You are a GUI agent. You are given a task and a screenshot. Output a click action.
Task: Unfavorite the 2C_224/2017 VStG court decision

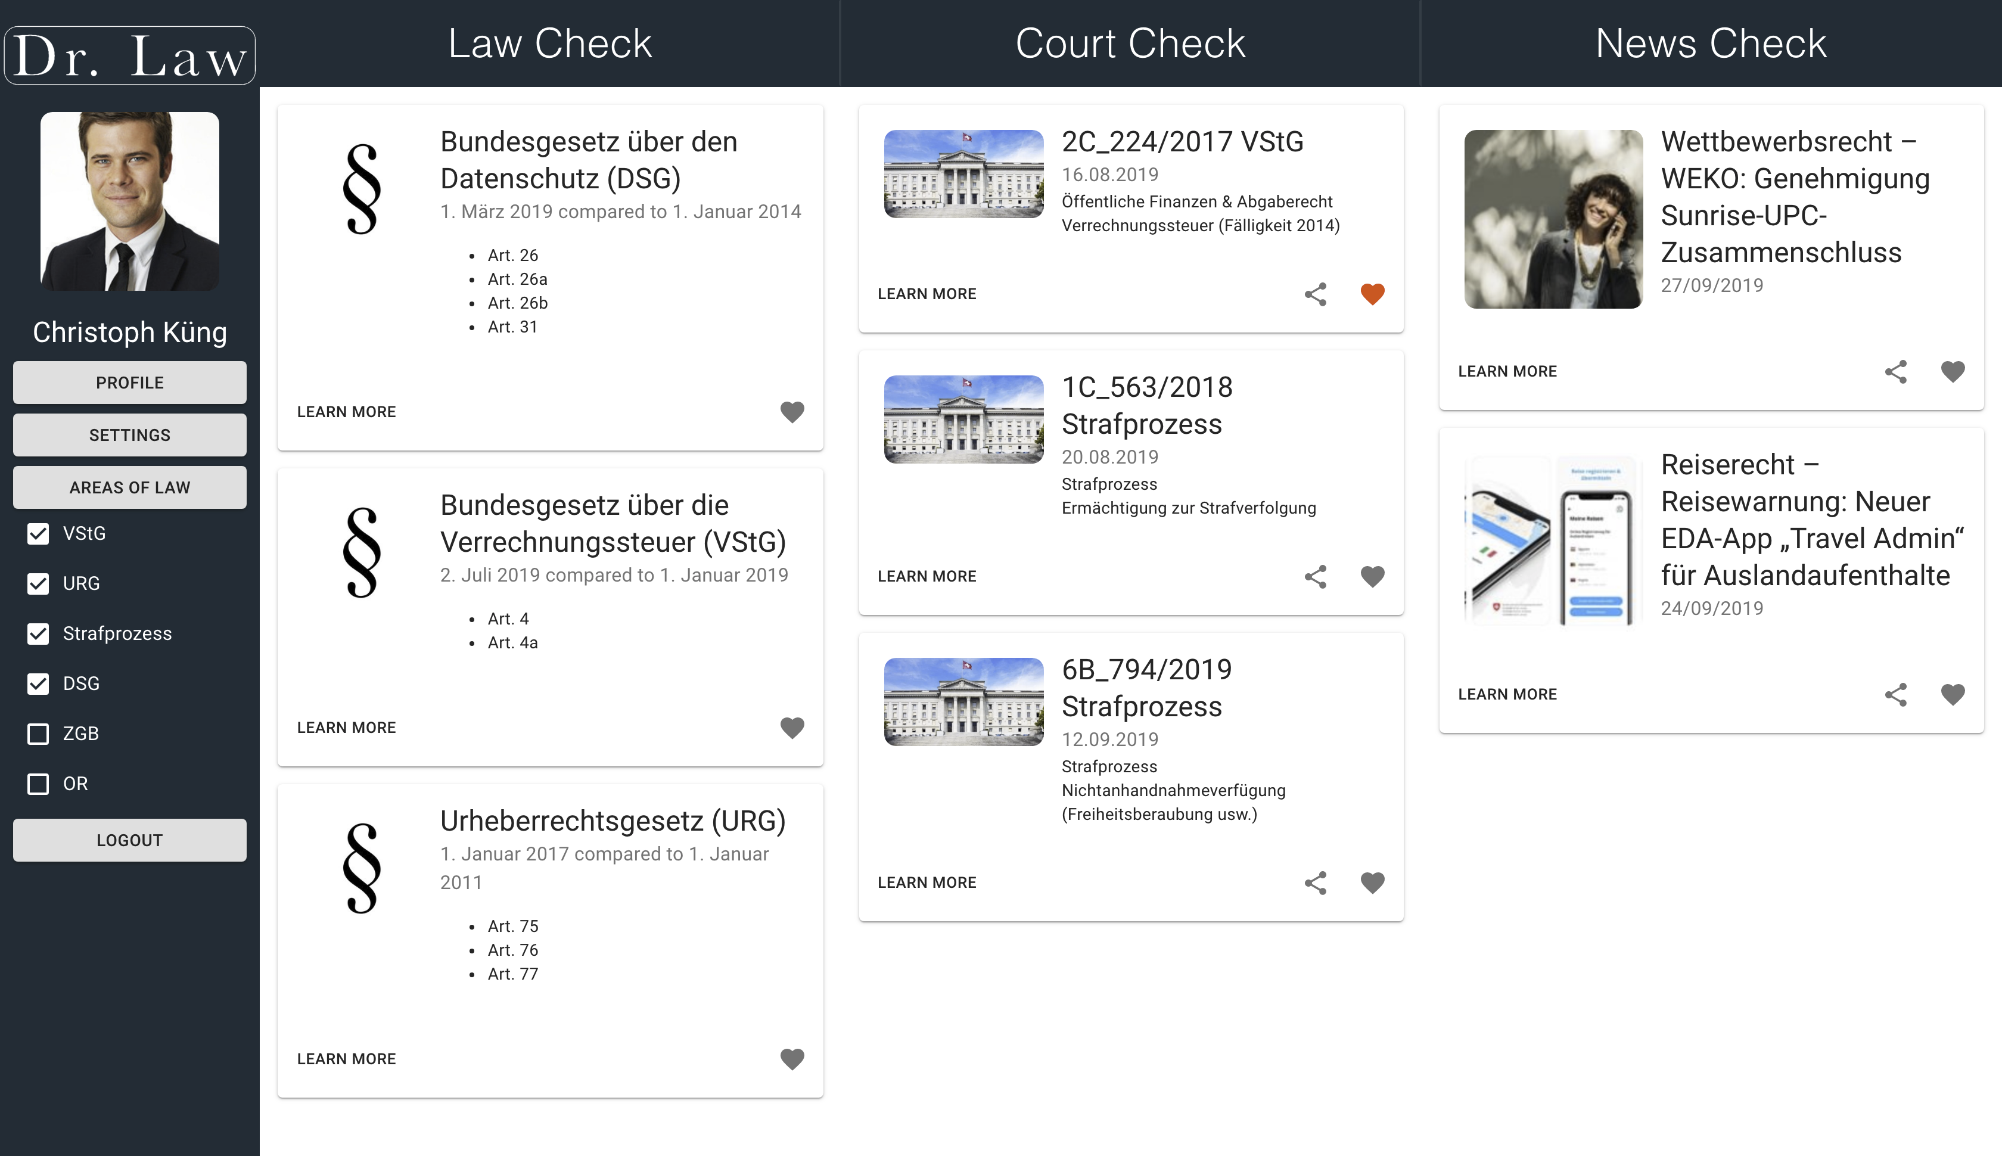click(x=1372, y=294)
